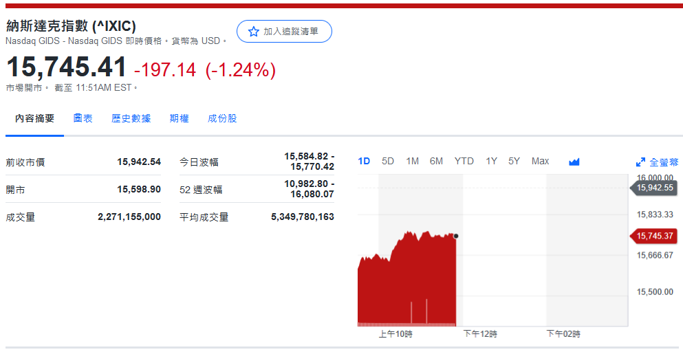Select the Max chart range

[540, 161]
